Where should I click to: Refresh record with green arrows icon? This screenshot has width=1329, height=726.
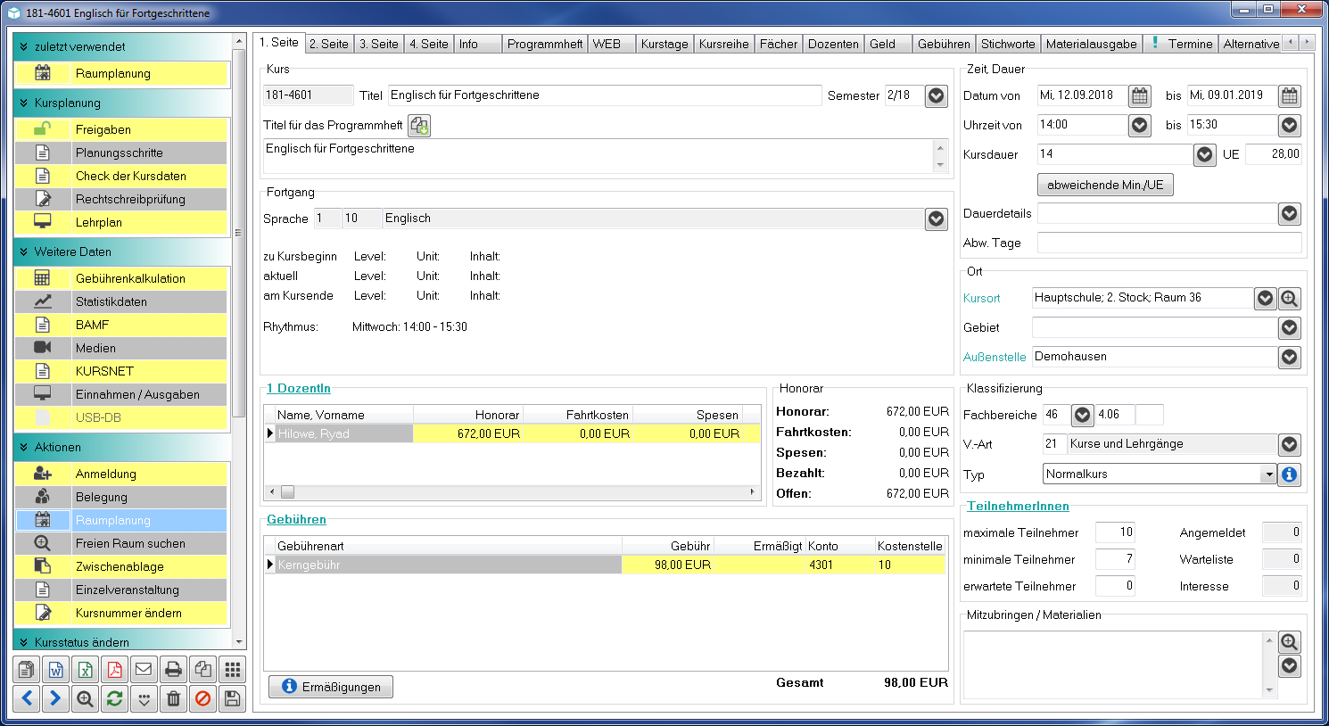pyautogui.click(x=114, y=698)
